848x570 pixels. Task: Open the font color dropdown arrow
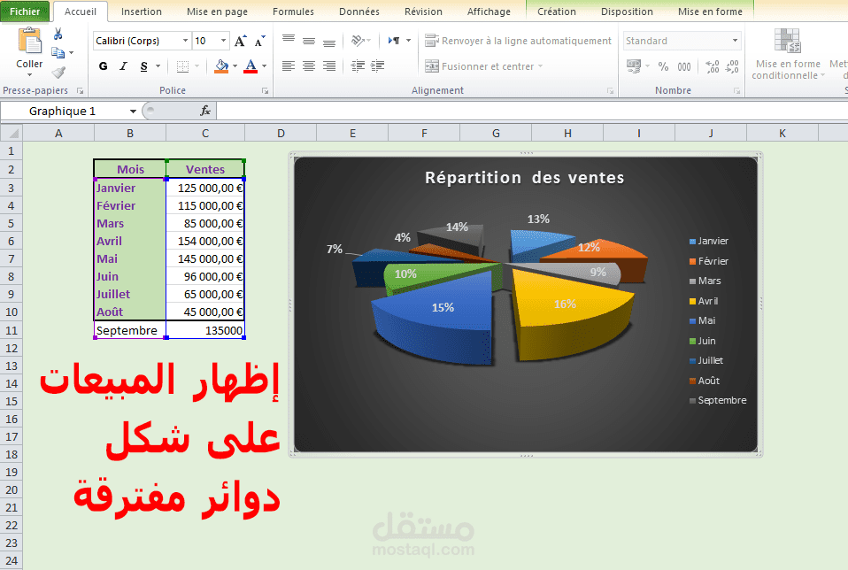(x=264, y=66)
